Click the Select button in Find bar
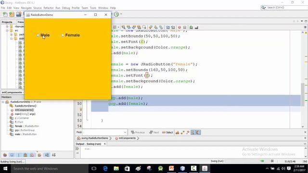The width and height of the screenshot is (308, 173). point(167,133)
